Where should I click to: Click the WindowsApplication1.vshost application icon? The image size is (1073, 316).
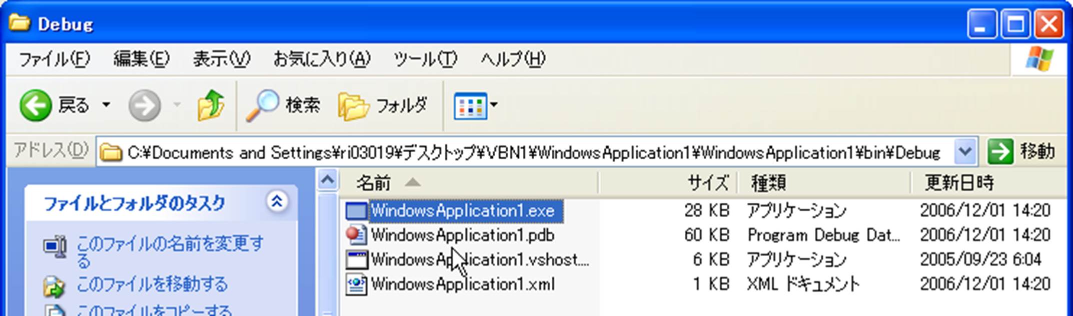tap(356, 260)
